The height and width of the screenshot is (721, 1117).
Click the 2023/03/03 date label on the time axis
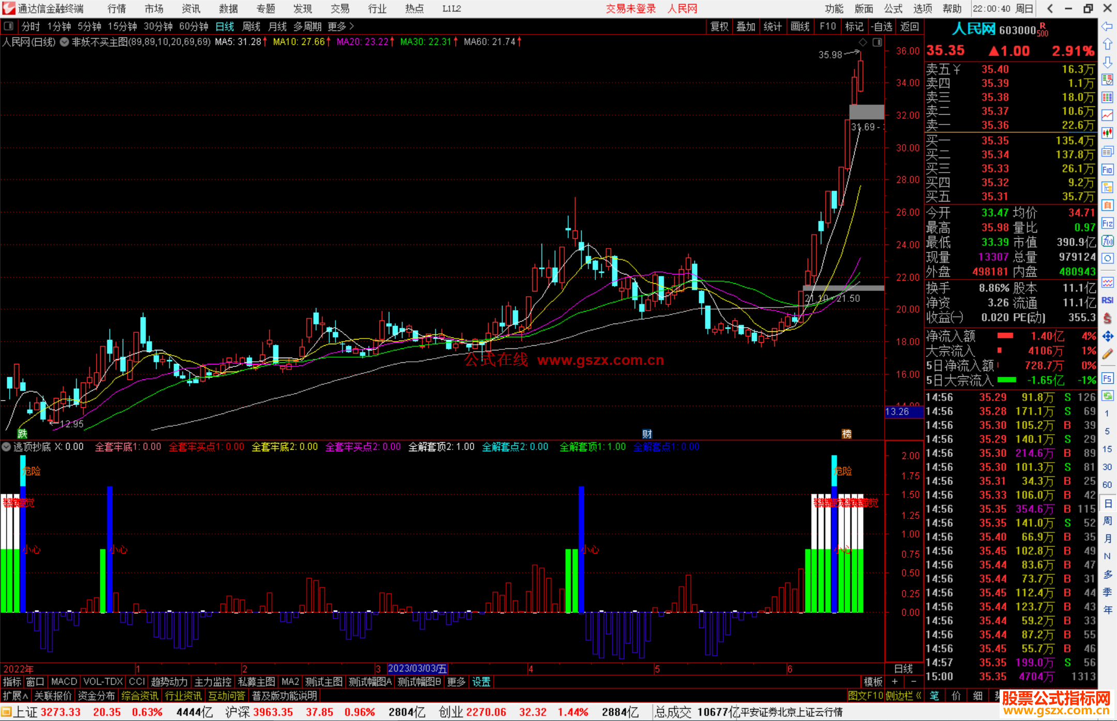(417, 668)
